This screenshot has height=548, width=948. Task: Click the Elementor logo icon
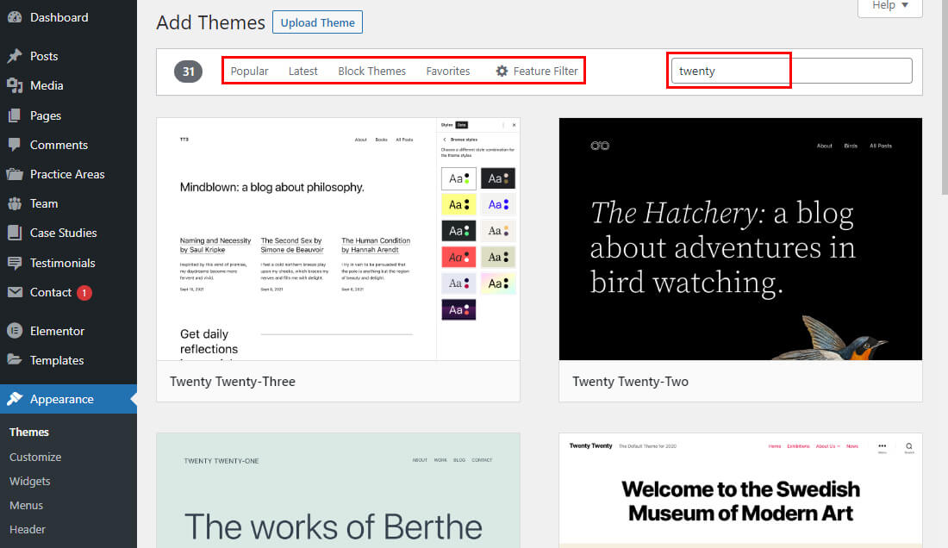(x=15, y=331)
